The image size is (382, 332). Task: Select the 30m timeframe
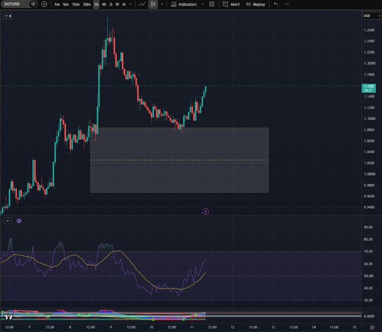pos(87,4)
